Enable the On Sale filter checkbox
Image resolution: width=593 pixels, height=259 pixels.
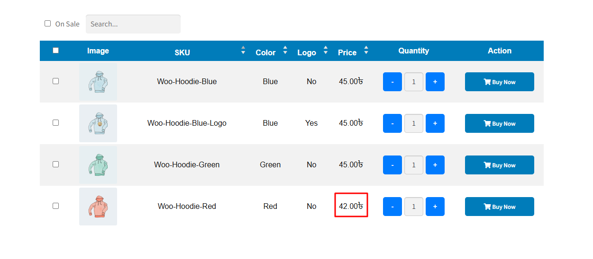[47, 24]
